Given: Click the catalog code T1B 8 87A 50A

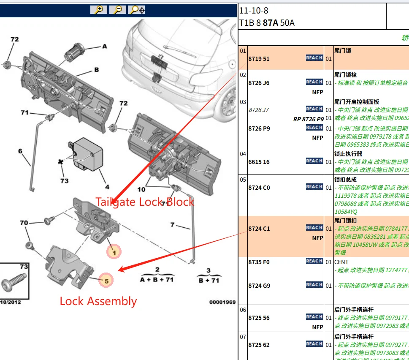Looking at the screenshot, I should [267, 23].
